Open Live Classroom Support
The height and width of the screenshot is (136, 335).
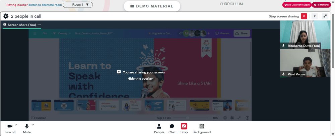297,5
